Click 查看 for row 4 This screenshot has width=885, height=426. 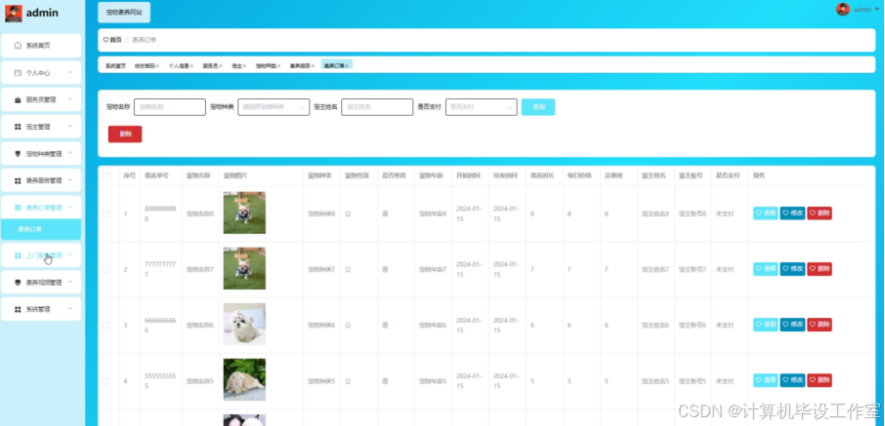click(766, 380)
